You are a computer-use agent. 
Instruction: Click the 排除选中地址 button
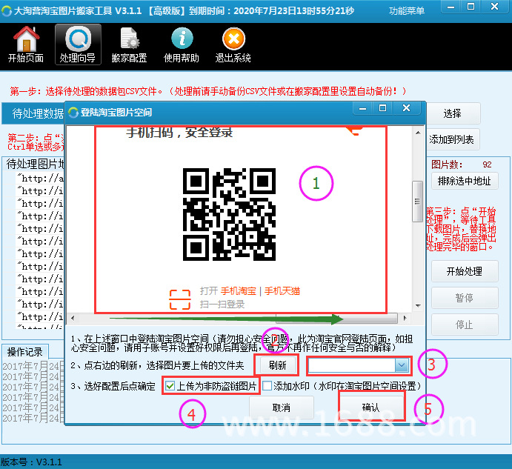coord(465,181)
